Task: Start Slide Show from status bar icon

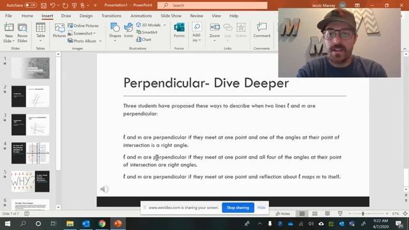Action: (340, 213)
